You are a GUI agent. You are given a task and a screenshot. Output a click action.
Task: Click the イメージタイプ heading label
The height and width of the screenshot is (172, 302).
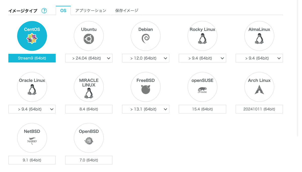[23, 11]
